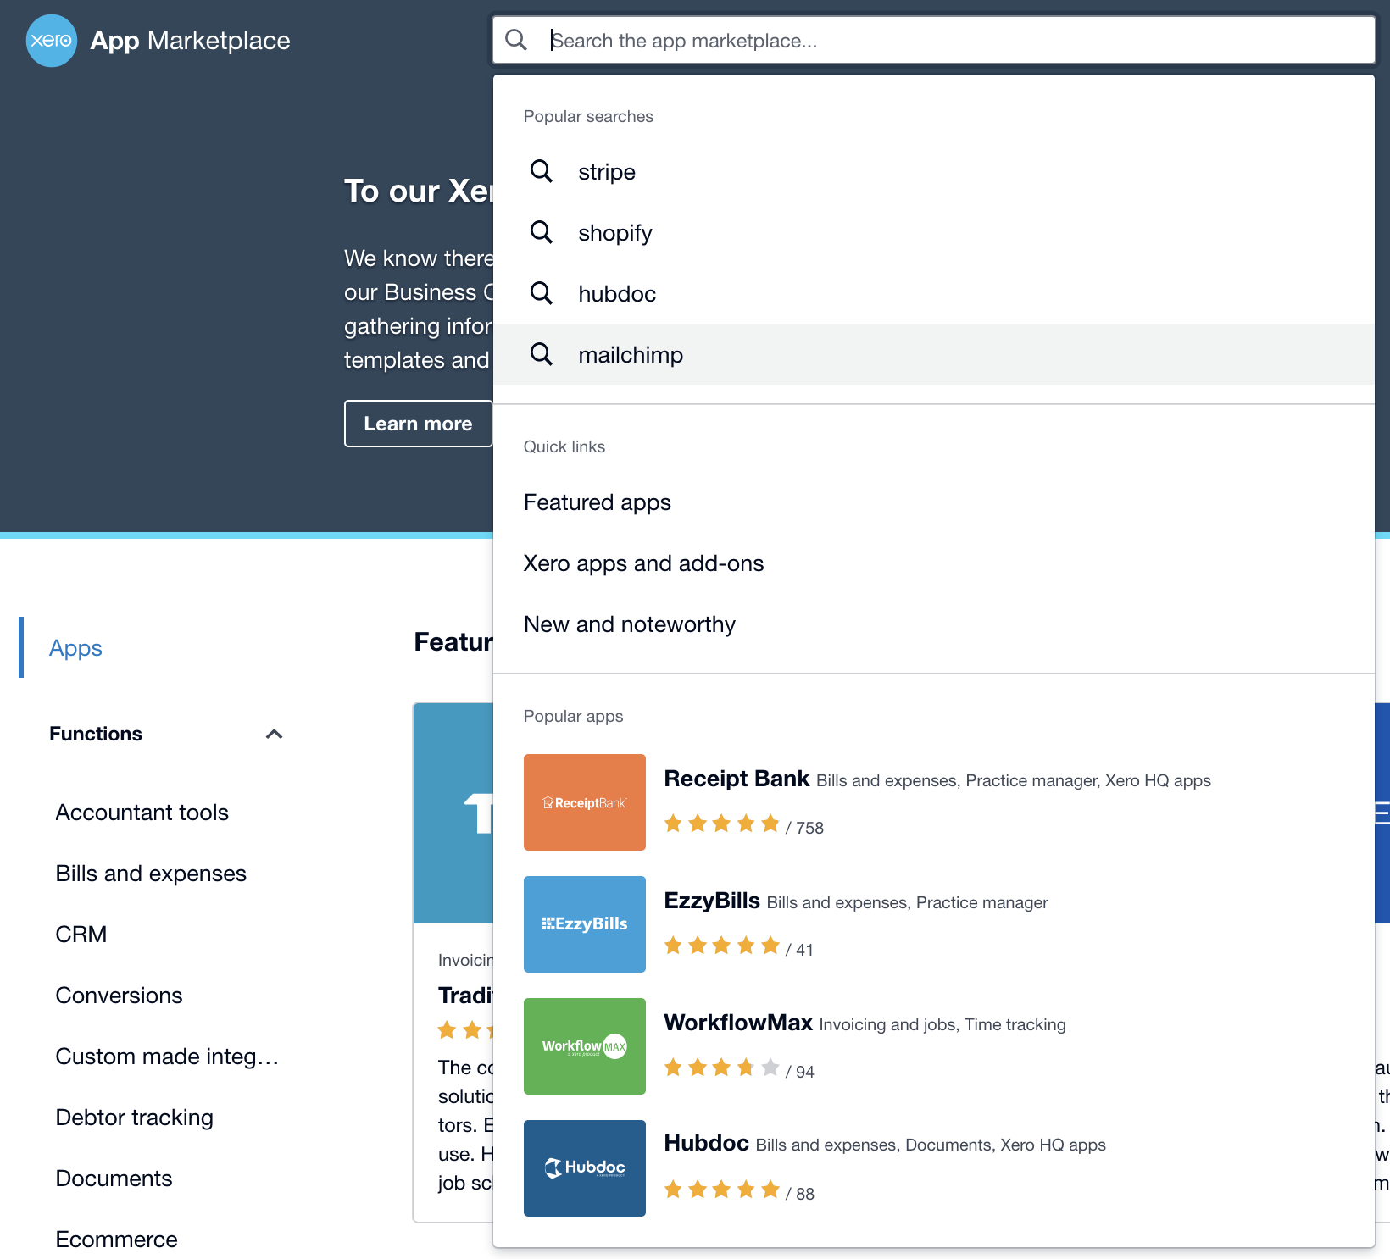Click 'Invoicing and jobs, Time tracking' text

tap(942, 1024)
